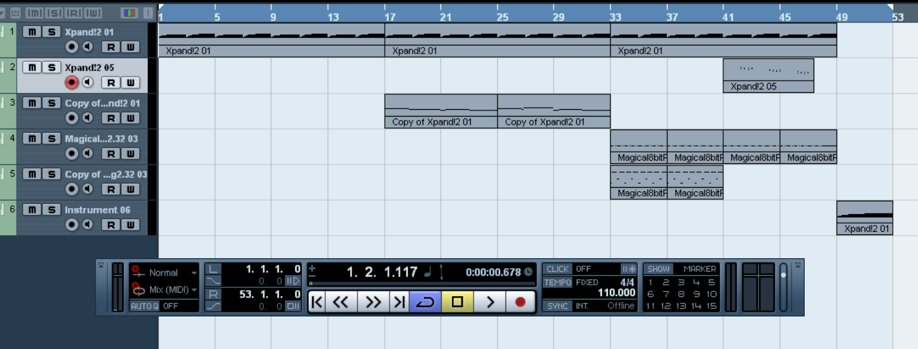Enable Write automation on Xpand!2 01 track
Viewport: 918px width, 349px height.
point(131,47)
